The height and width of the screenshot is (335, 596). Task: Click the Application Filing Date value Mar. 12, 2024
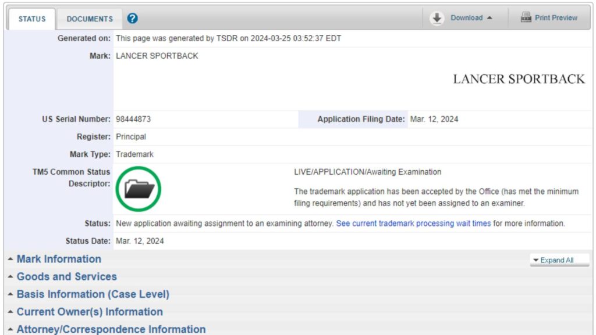434,120
